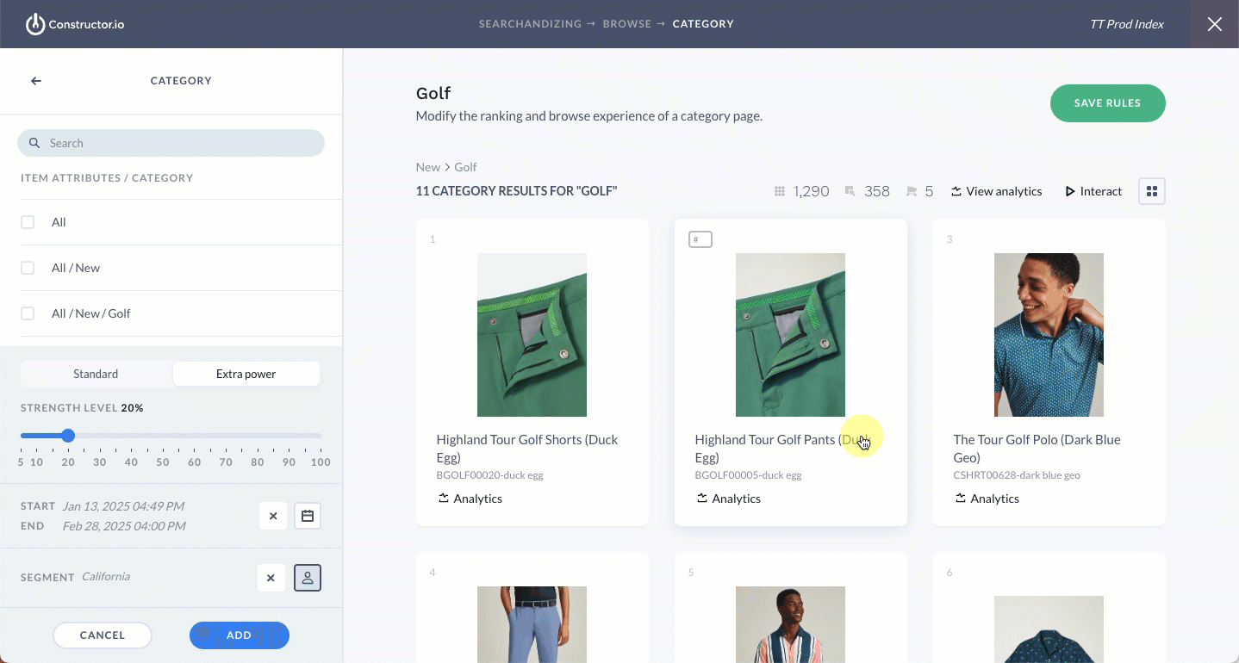Click the 'New' breadcrumb link

pyautogui.click(x=428, y=167)
